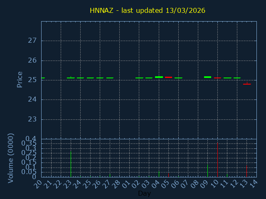Image resolution: width=266 pixels, height=199 pixels.
Task: Select the green candlestick for day 09
Action: pos(207,77)
